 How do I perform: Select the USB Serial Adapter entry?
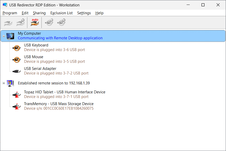(56, 71)
